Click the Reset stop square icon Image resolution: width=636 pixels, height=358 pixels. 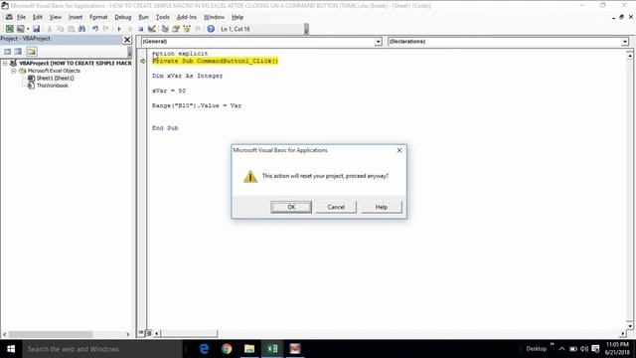[141, 29]
